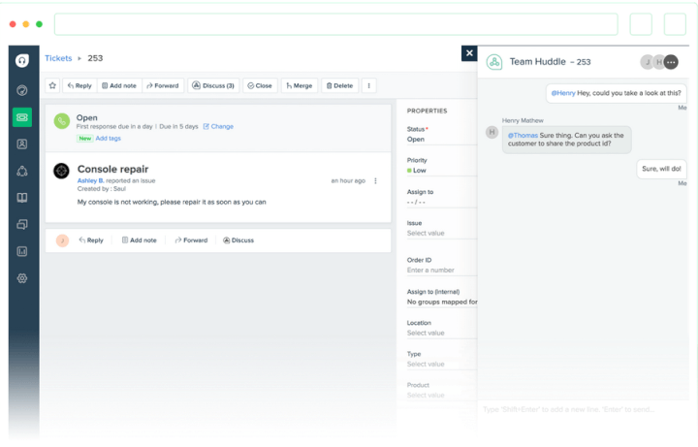Click Add note in the top toolbar
698x447 pixels.
tap(119, 85)
